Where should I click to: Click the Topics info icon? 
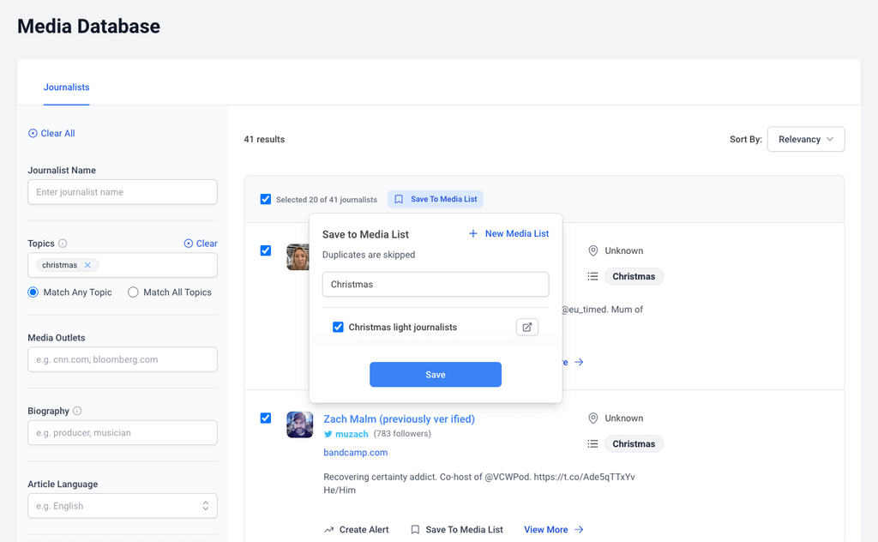click(x=63, y=244)
